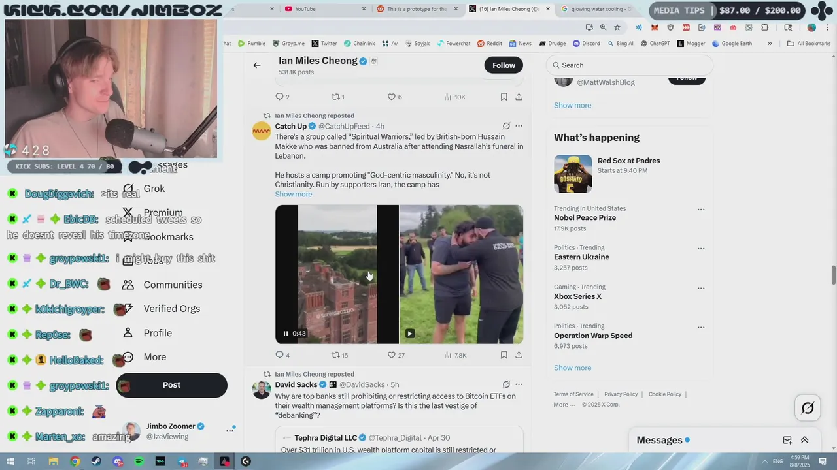
Task: Open Grok icon on David Sacks post
Action: pos(506,384)
